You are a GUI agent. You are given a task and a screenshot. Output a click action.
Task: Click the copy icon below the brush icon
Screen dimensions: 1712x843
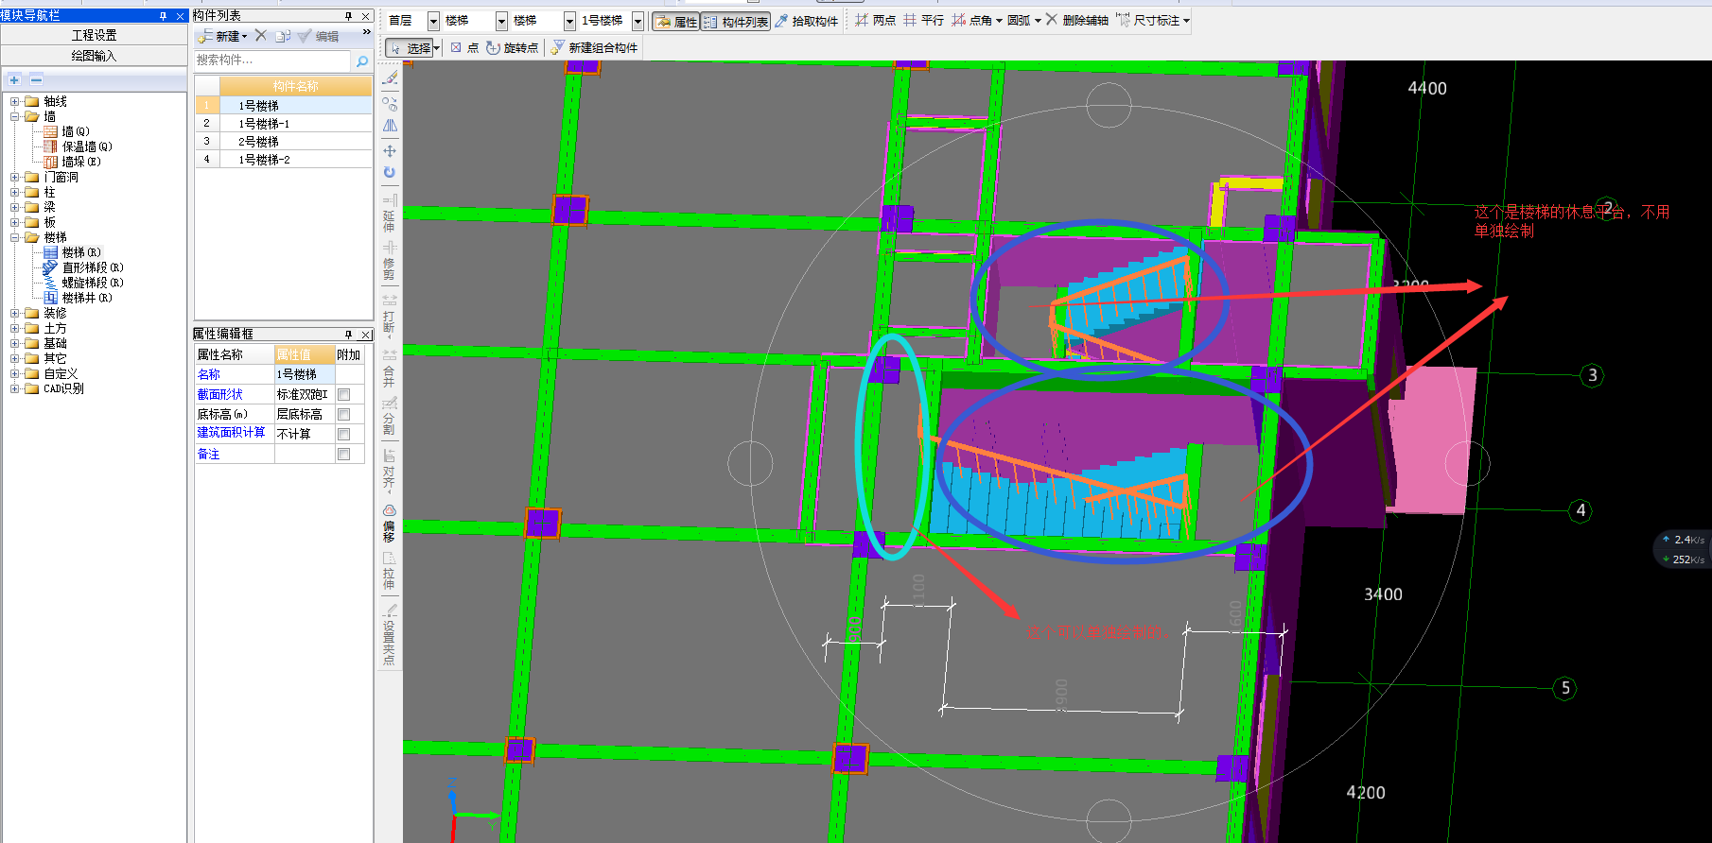[390, 103]
